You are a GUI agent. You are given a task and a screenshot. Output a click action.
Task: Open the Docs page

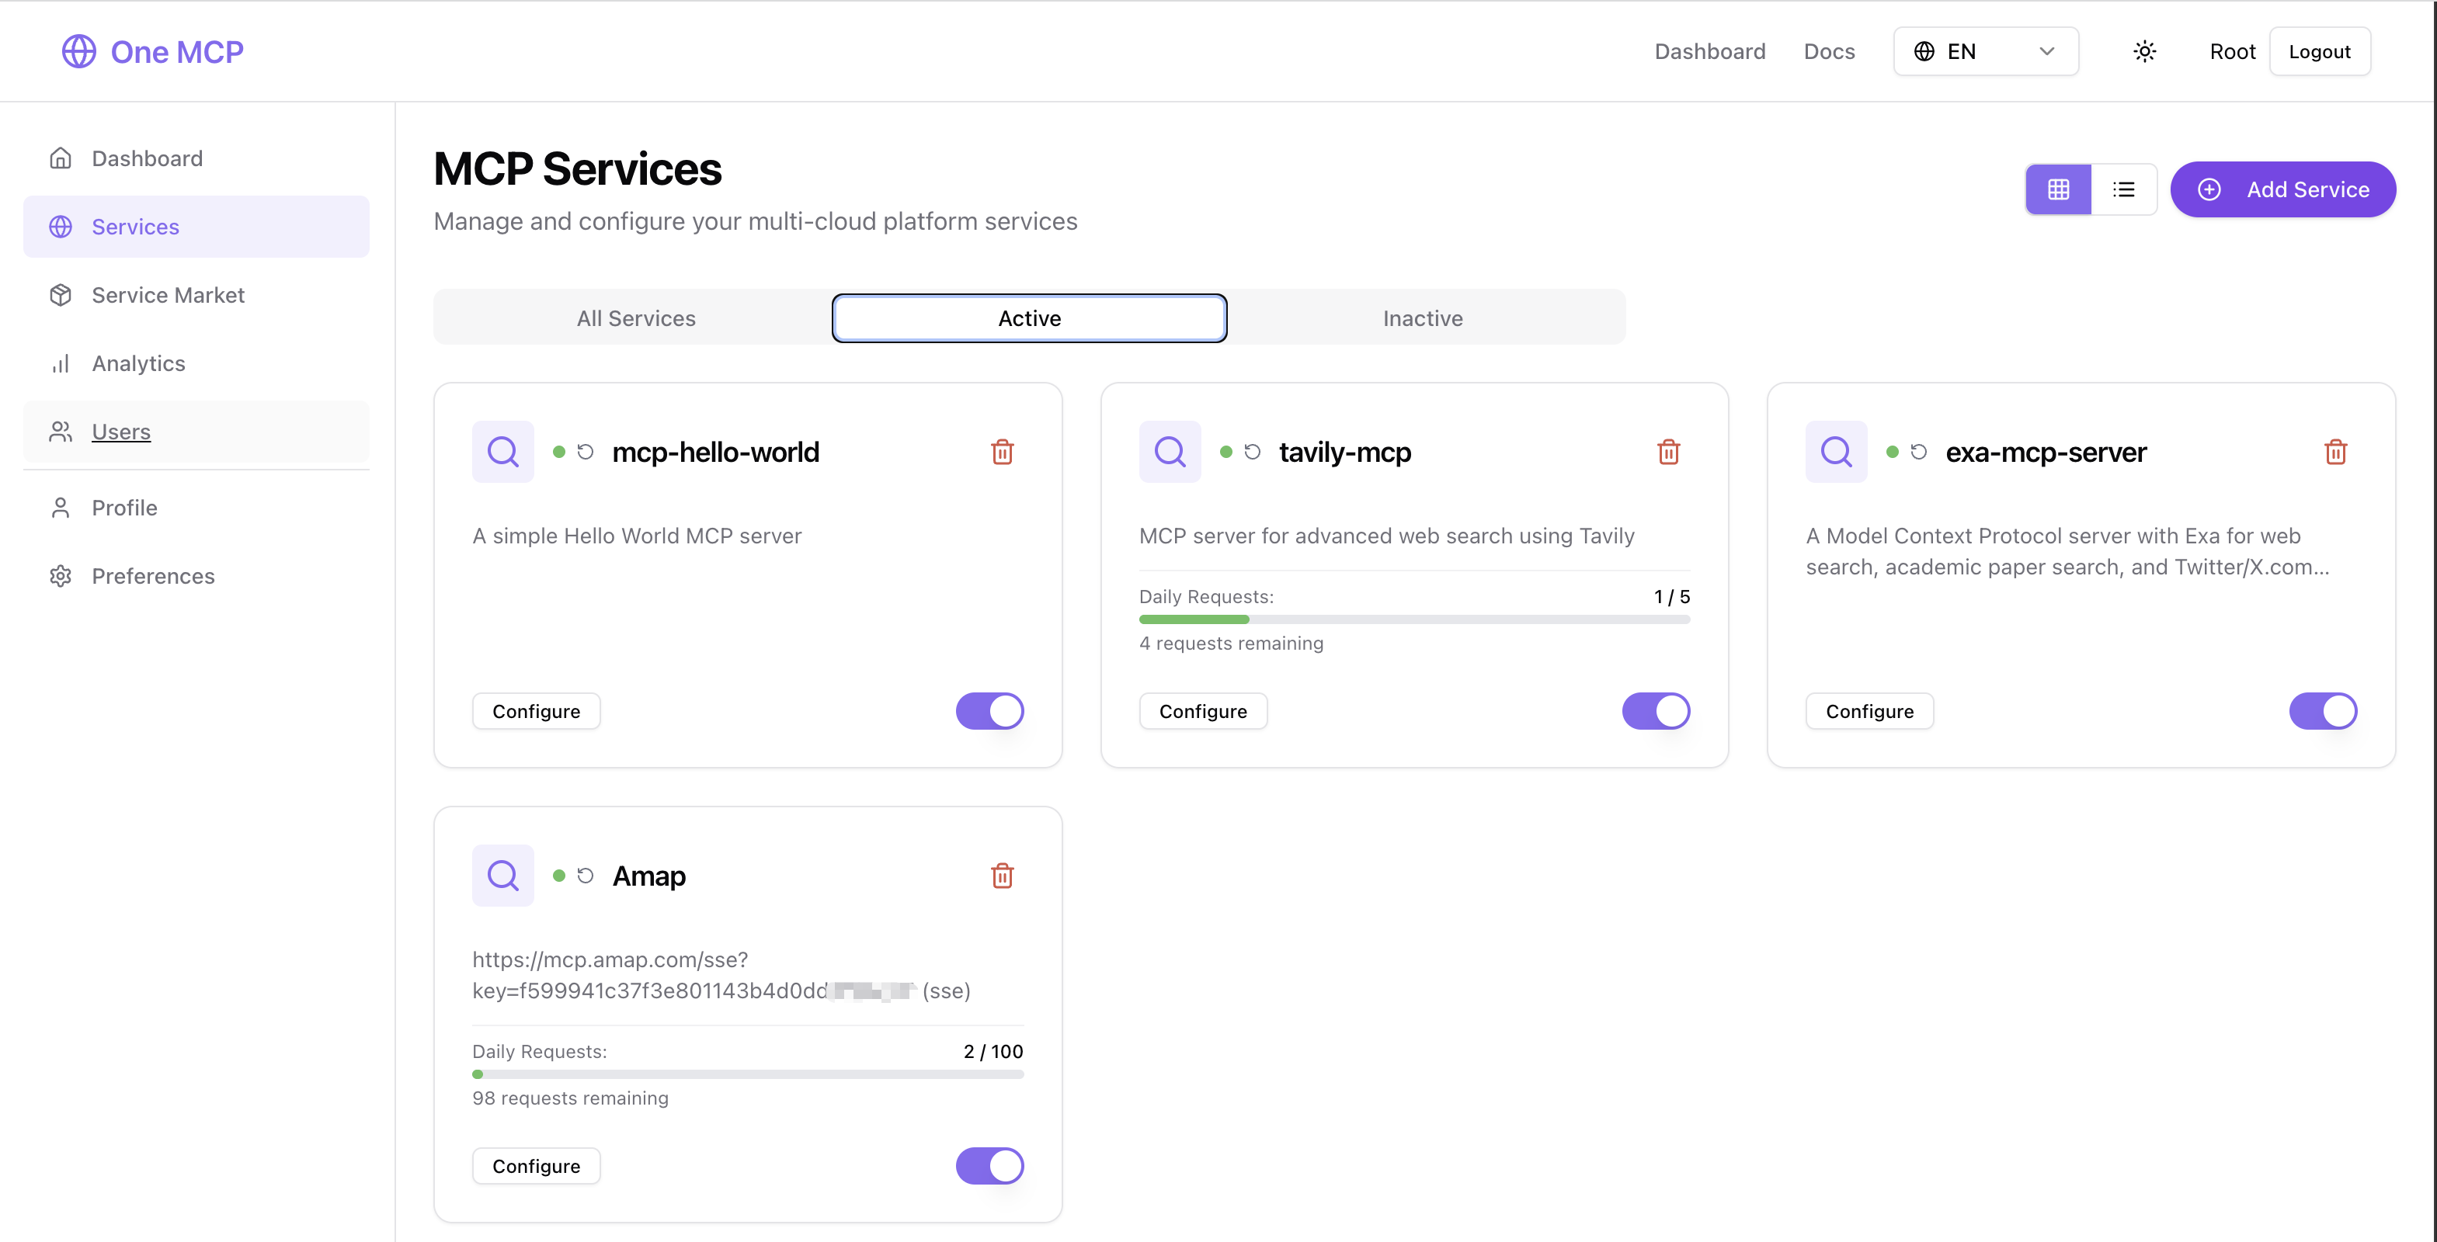[x=1829, y=51]
